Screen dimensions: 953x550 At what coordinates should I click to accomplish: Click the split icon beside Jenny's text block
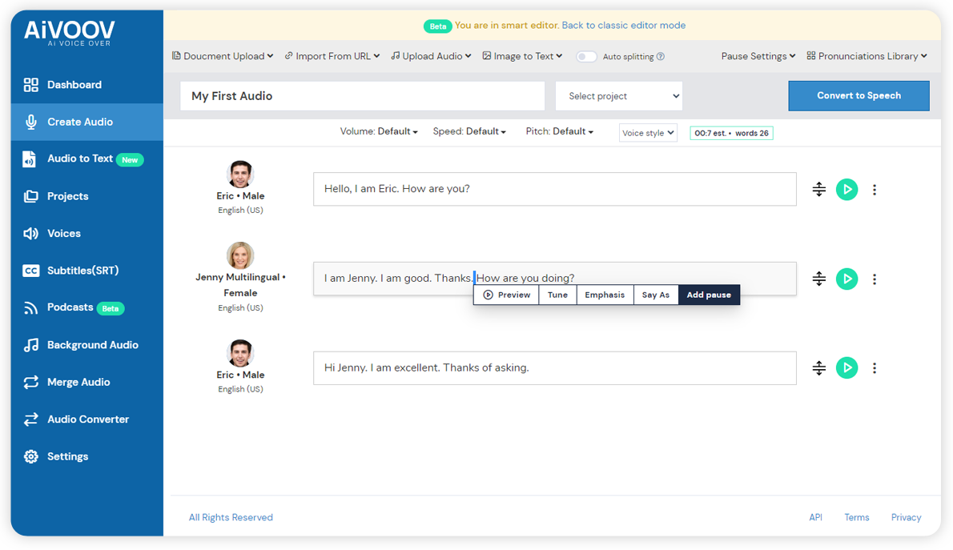tap(818, 279)
